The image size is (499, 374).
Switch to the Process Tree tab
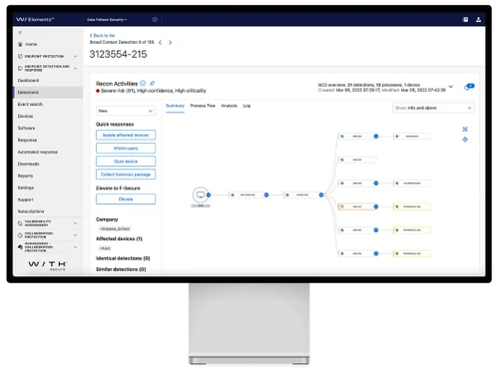coord(203,106)
